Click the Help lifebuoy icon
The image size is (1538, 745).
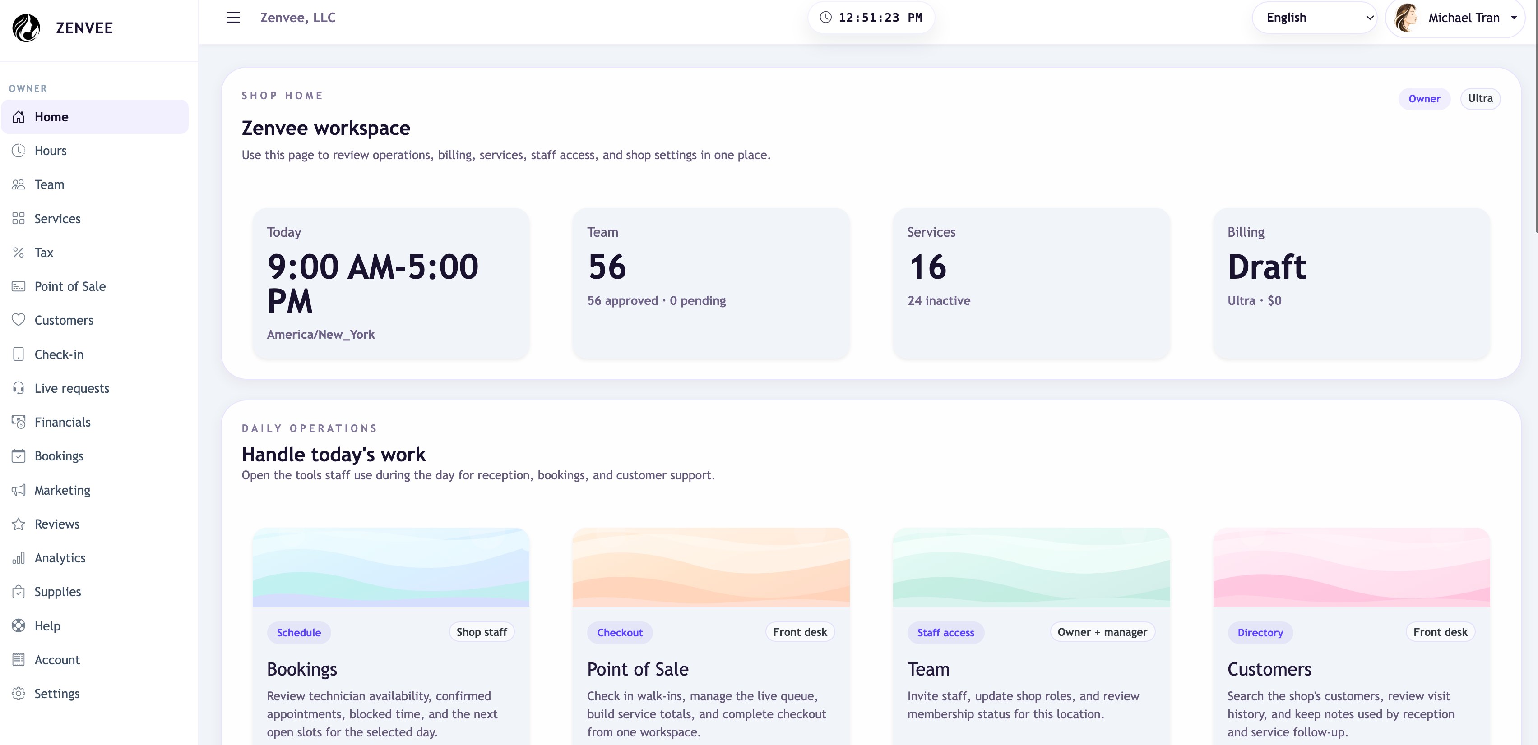[19, 625]
